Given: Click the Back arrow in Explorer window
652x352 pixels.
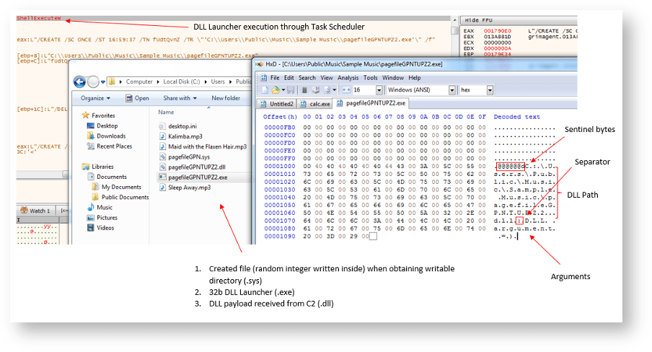Looking at the screenshot, I should (79, 82).
